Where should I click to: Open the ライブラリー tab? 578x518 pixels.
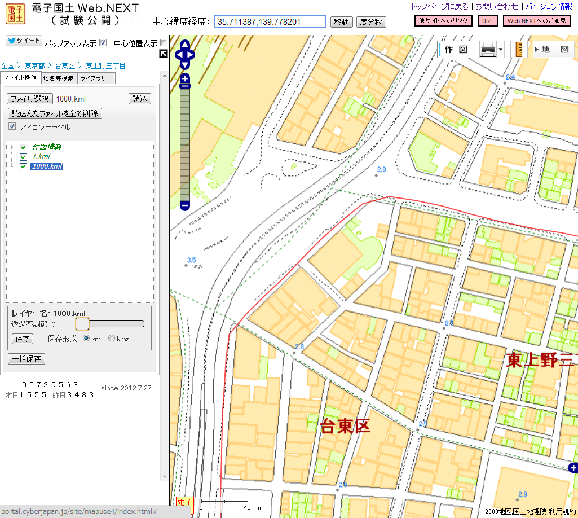click(96, 78)
